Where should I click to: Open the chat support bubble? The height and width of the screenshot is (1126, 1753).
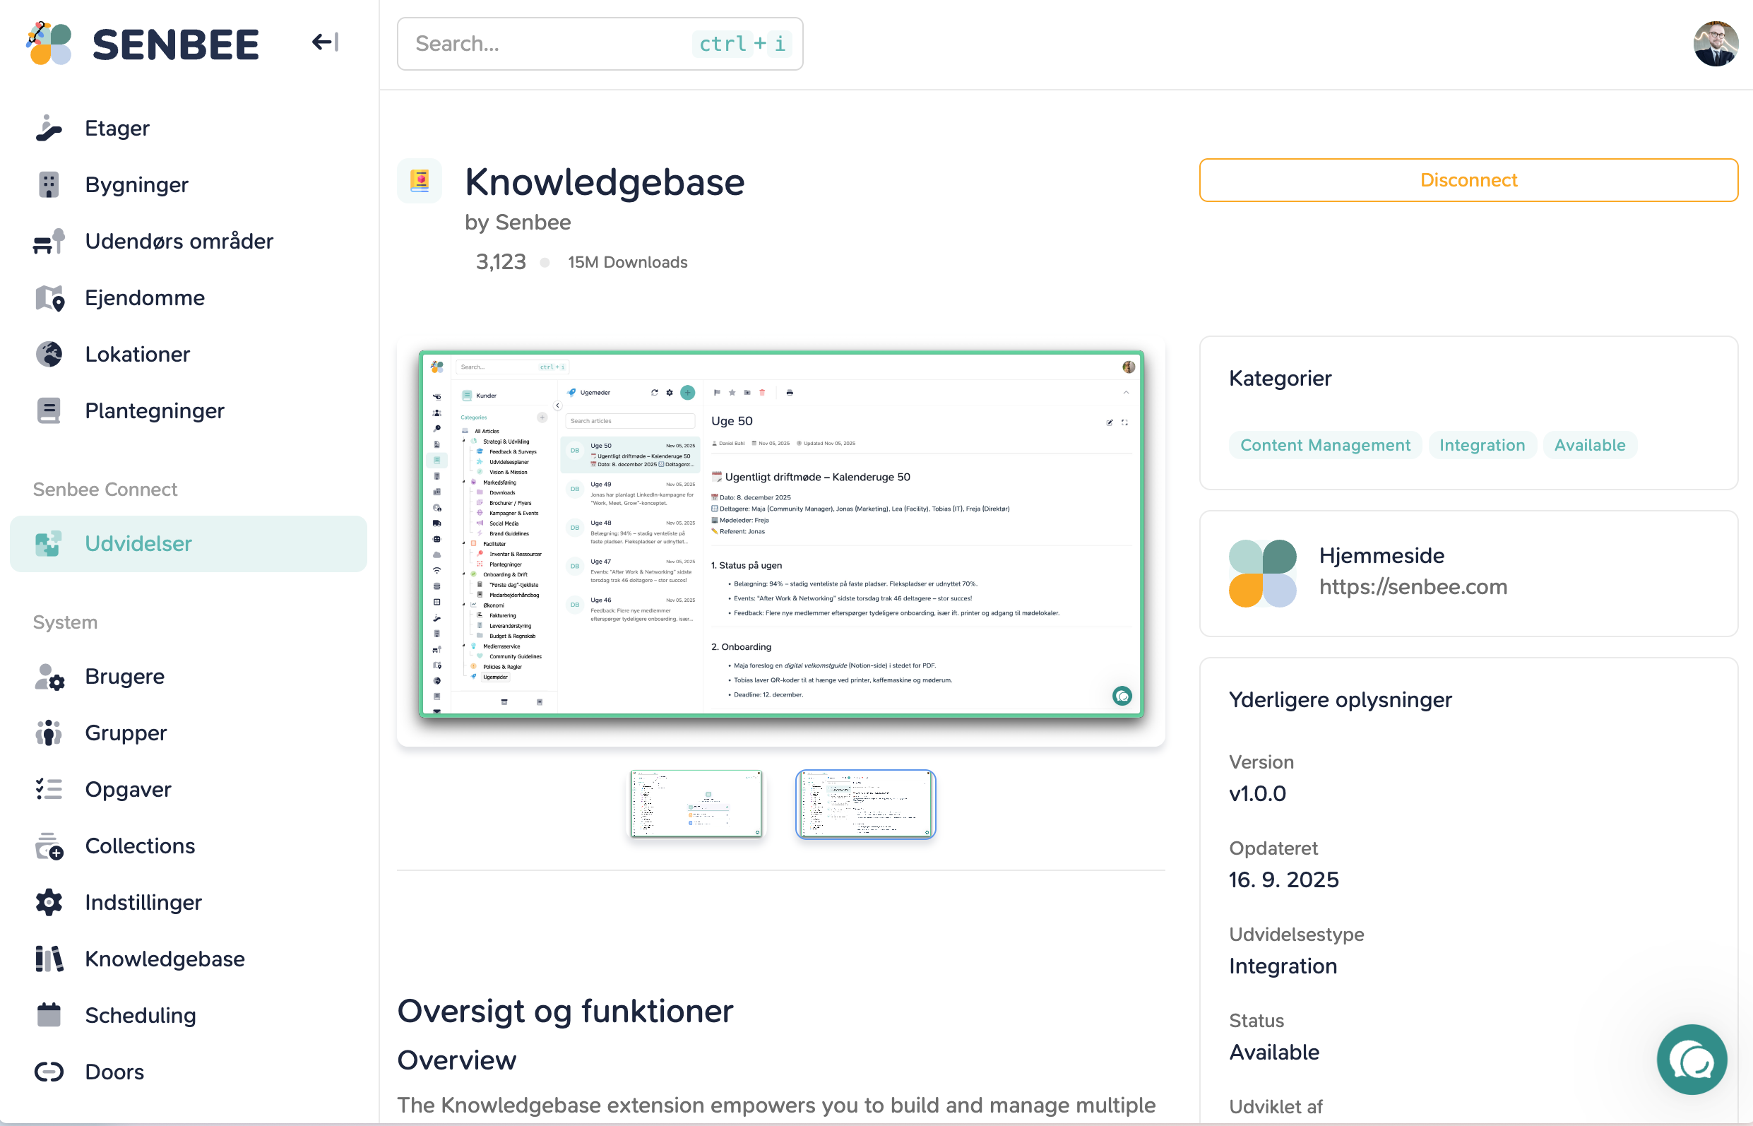click(1691, 1059)
